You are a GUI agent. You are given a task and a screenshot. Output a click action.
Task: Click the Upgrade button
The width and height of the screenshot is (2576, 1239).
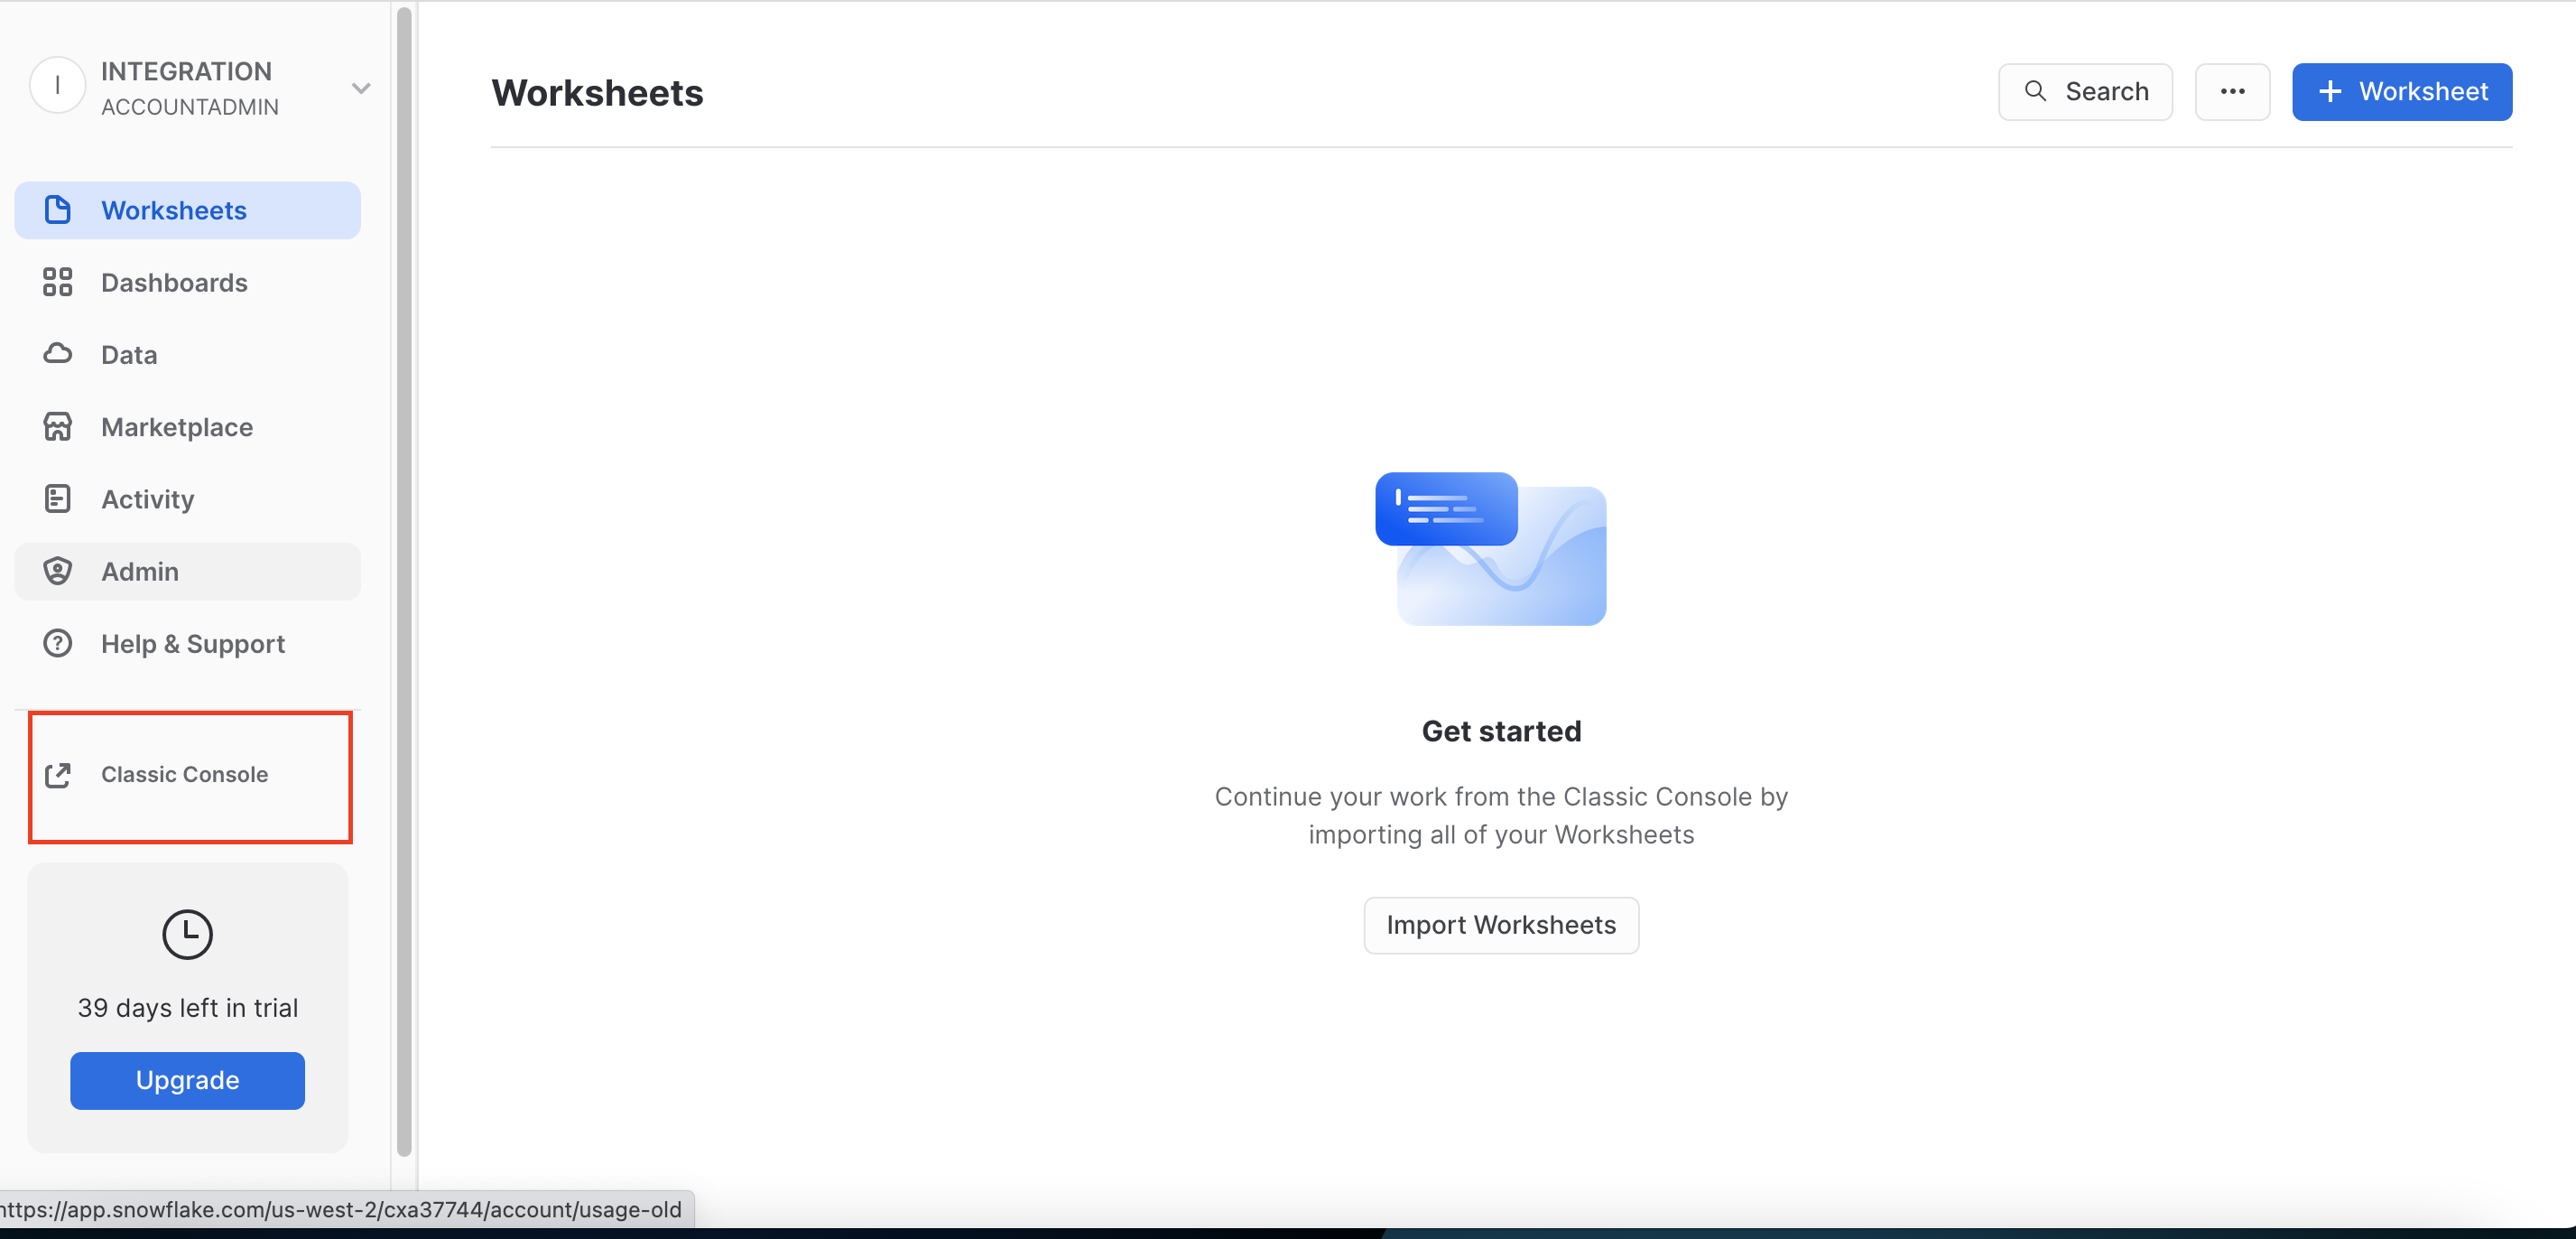coord(186,1079)
